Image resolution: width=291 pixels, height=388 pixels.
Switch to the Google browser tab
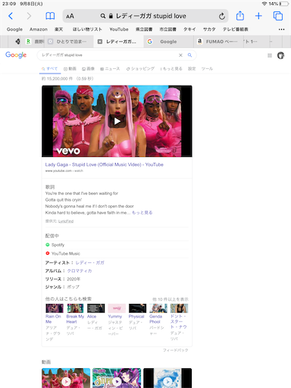(169, 42)
